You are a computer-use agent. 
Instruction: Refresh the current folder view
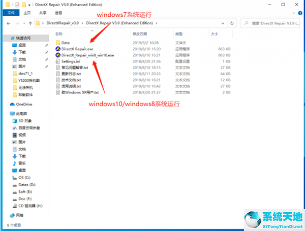[232, 23]
